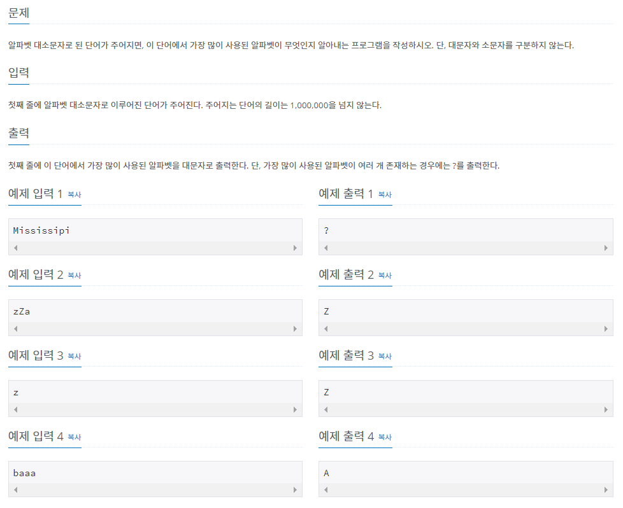Click right scroll arrow under Mississipi box
Image resolution: width=623 pixels, height=508 pixels.
coord(295,248)
